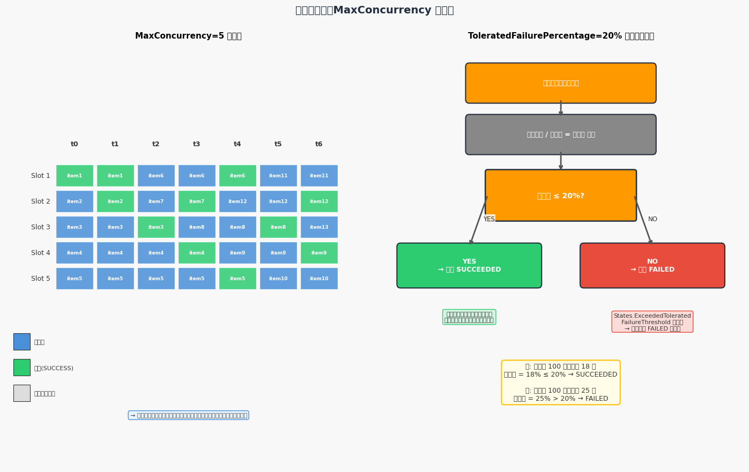Click the gray legend swatch
Screen dimensions: 749x472
coord(21,393)
